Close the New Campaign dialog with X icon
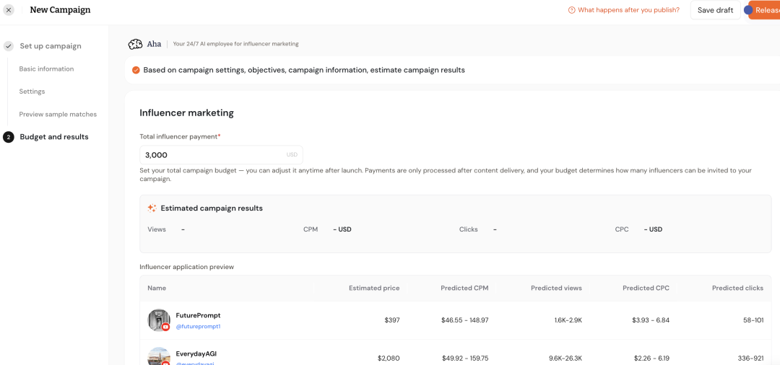 coord(9,10)
